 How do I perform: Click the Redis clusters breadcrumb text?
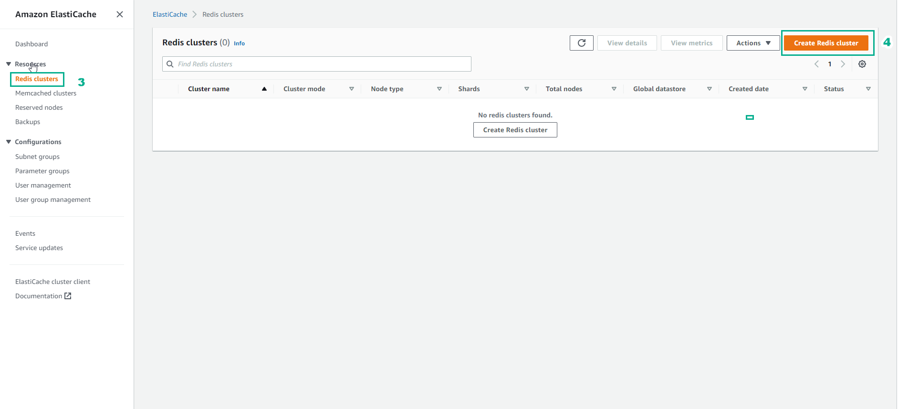tap(223, 14)
